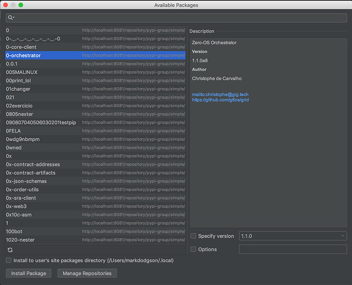Image resolution: width=352 pixels, height=285 pixels.
Task: Click the version value 1.1.0a8
Action: [x=200, y=60]
